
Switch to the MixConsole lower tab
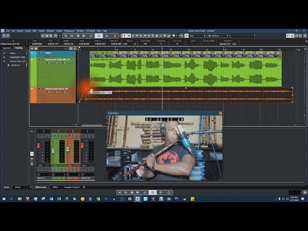(40, 187)
